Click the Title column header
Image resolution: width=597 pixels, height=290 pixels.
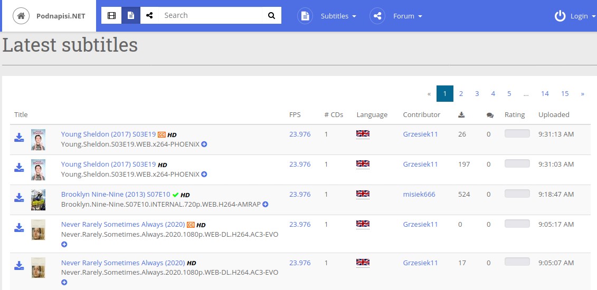click(x=21, y=115)
